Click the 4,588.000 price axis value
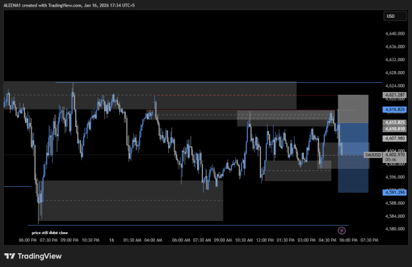The width and height of the screenshot is (412, 267). pos(395,203)
